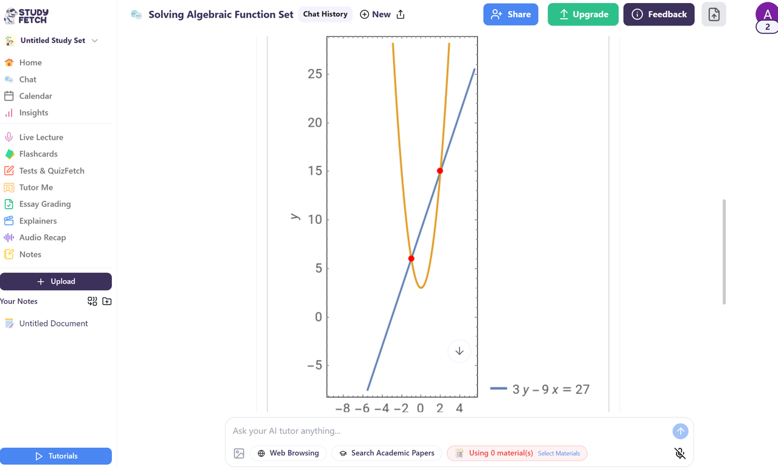Toggle the Web Browsing option

pos(289,453)
